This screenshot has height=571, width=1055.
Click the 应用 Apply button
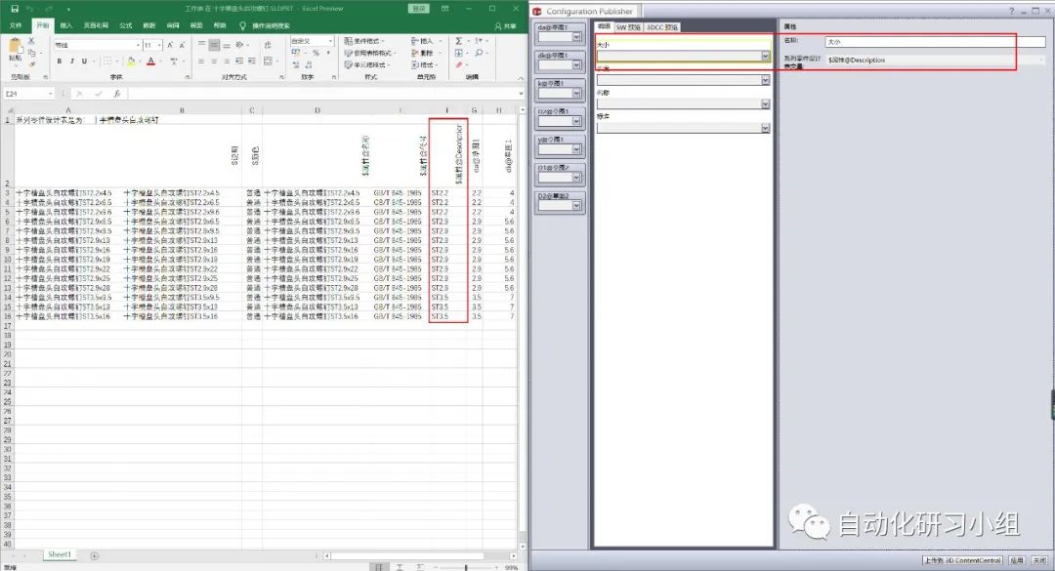[x=1017, y=560]
